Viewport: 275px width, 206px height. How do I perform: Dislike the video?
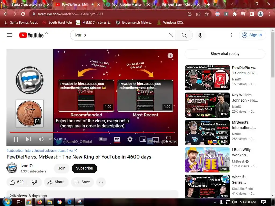(x=34, y=182)
